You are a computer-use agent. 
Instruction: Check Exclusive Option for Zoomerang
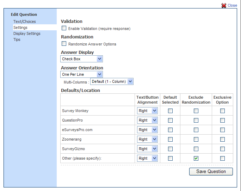222,139
